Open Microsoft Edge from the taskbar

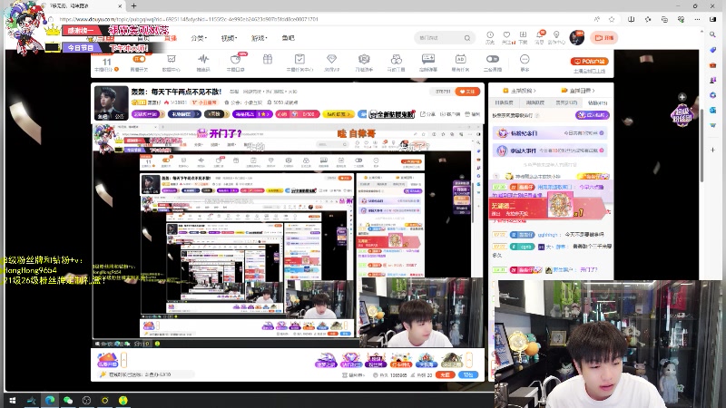(50, 400)
